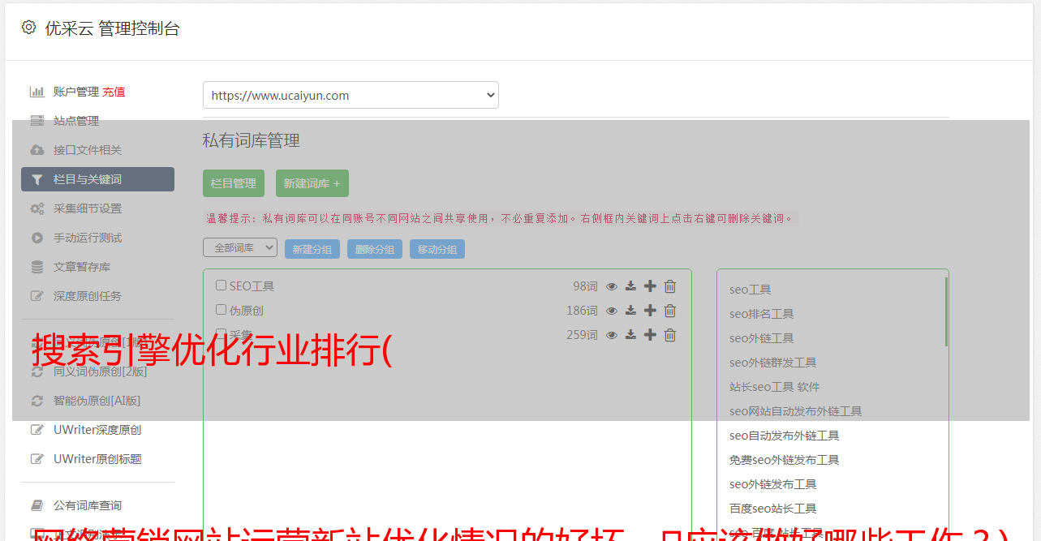This screenshot has height=541, width=1041.
Task: Tick the 伪原创 checkbox
Action: pos(221,310)
